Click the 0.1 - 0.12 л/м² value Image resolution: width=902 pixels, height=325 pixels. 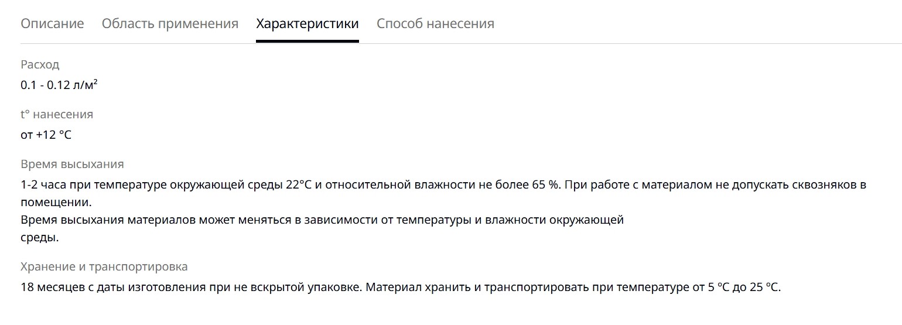pyautogui.click(x=59, y=85)
